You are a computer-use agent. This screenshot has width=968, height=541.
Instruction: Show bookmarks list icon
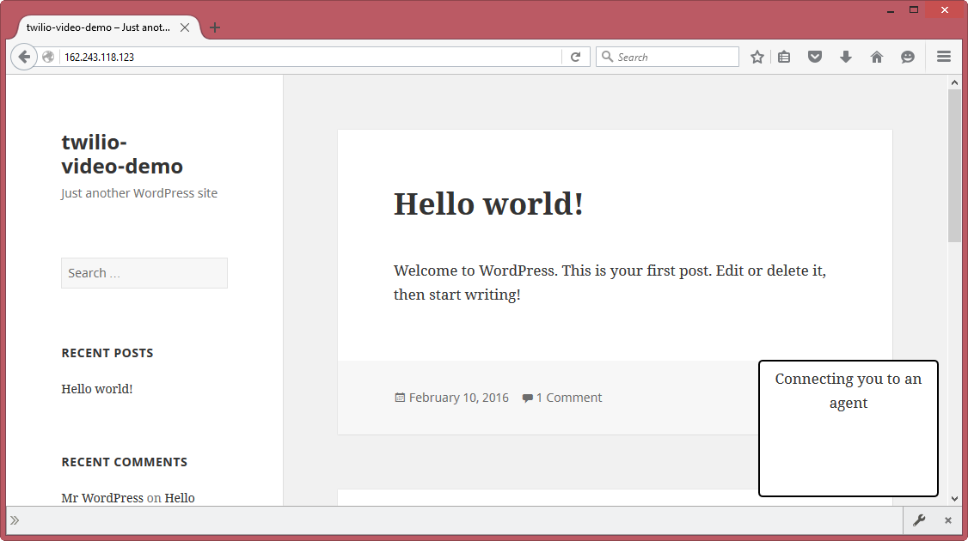click(784, 57)
